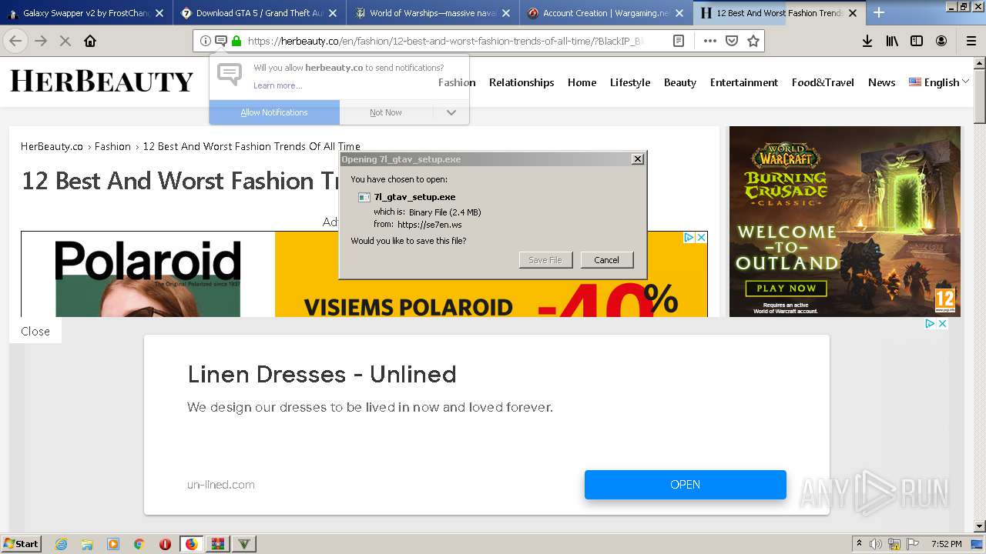This screenshot has width=986, height=554.
Task: Save page to Pocket
Action: 732,41
